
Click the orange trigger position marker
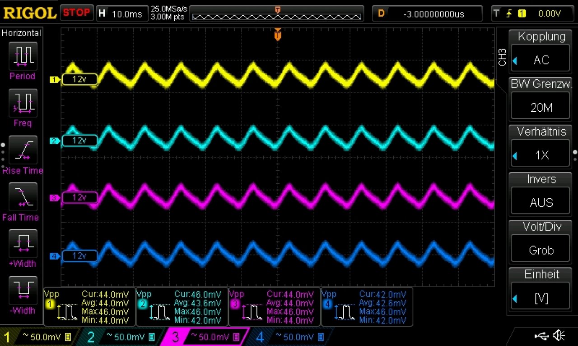[x=278, y=34]
